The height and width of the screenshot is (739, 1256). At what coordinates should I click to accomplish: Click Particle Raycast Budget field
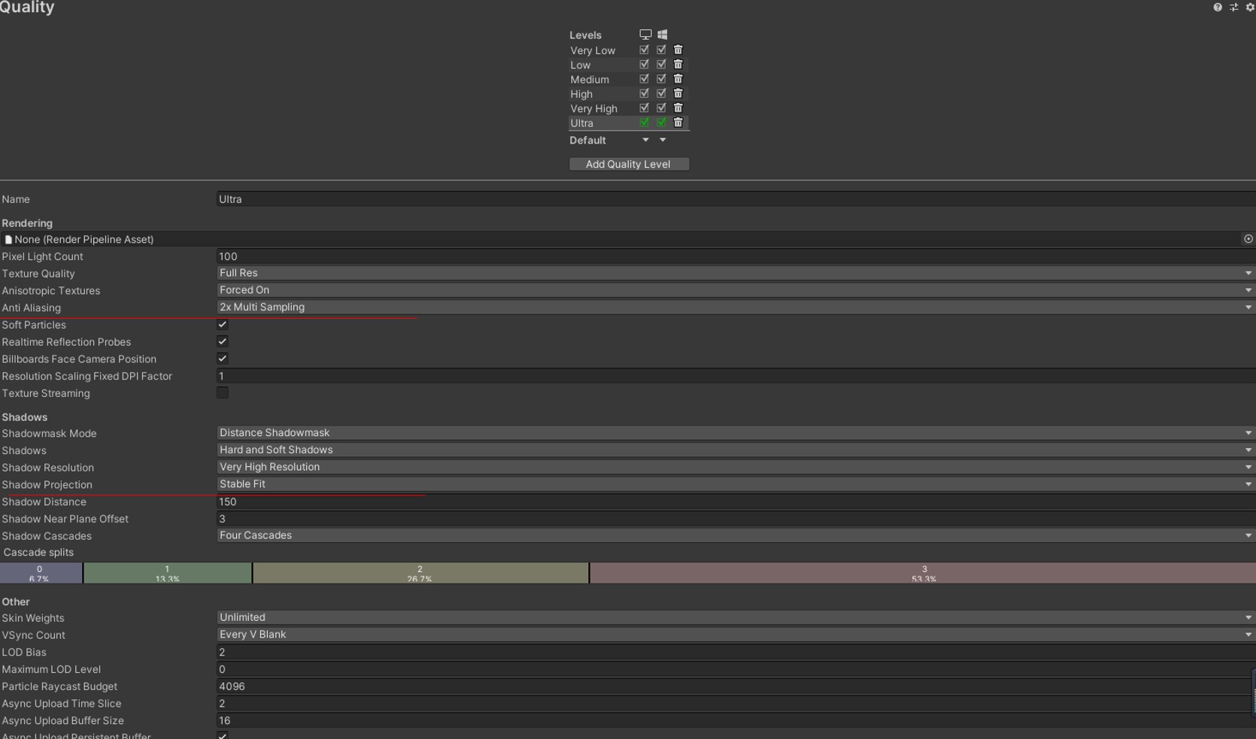[x=736, y=686]
